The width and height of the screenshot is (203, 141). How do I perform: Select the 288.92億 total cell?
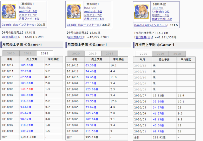164,137
